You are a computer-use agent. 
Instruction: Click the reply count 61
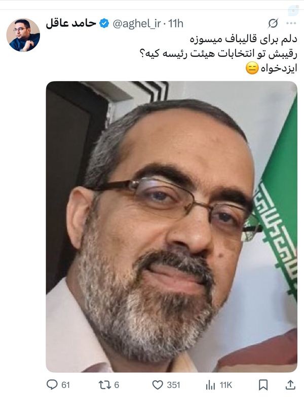point(66,385)
